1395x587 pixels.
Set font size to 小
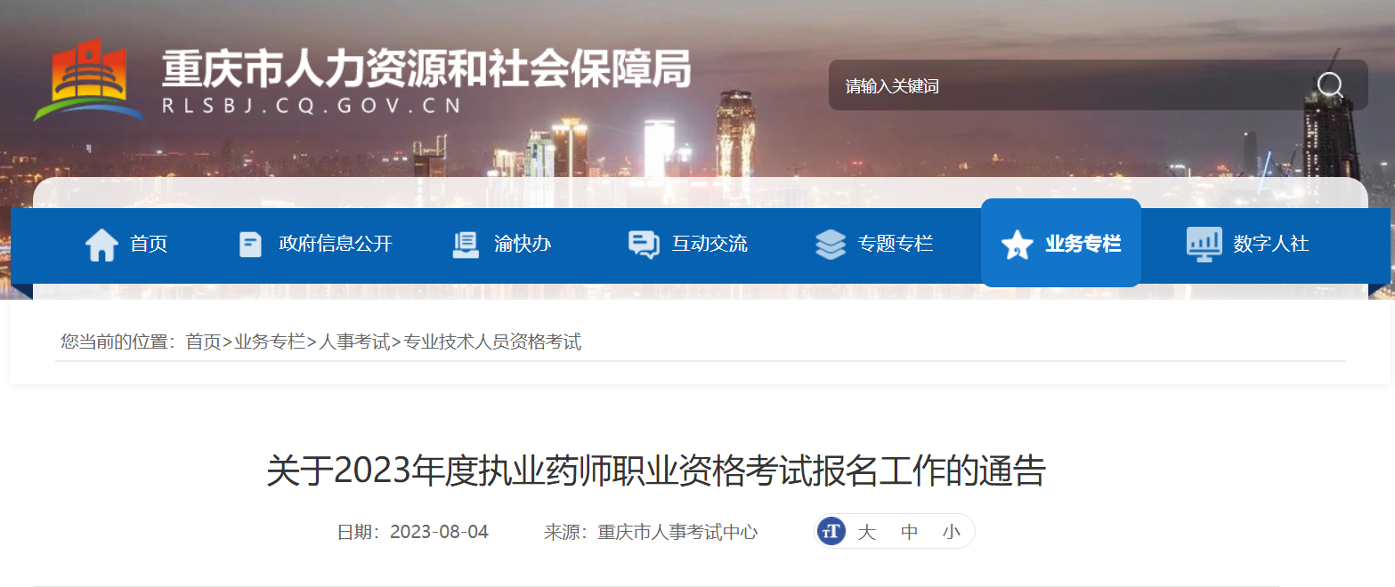click(x=952, y=533)
